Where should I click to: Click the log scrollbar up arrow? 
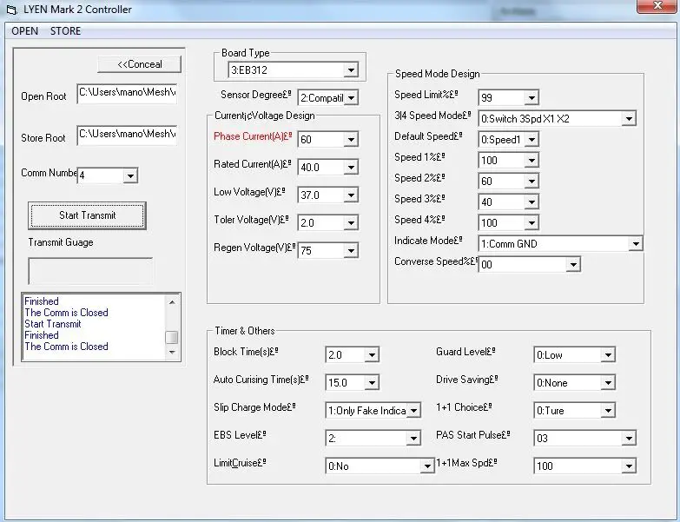[172, 302]
